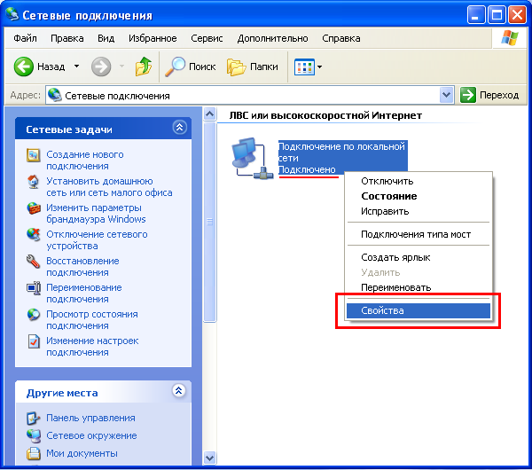The height and width of the screenshot is (470, 532).
Task: Click the sidebar scrollbar down arrow
Action: pyautogui.click(x=210, y=458)
